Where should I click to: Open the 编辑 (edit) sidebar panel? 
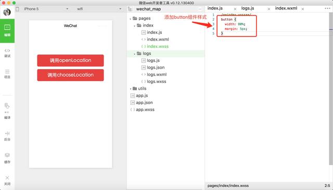tap(7, 31)
